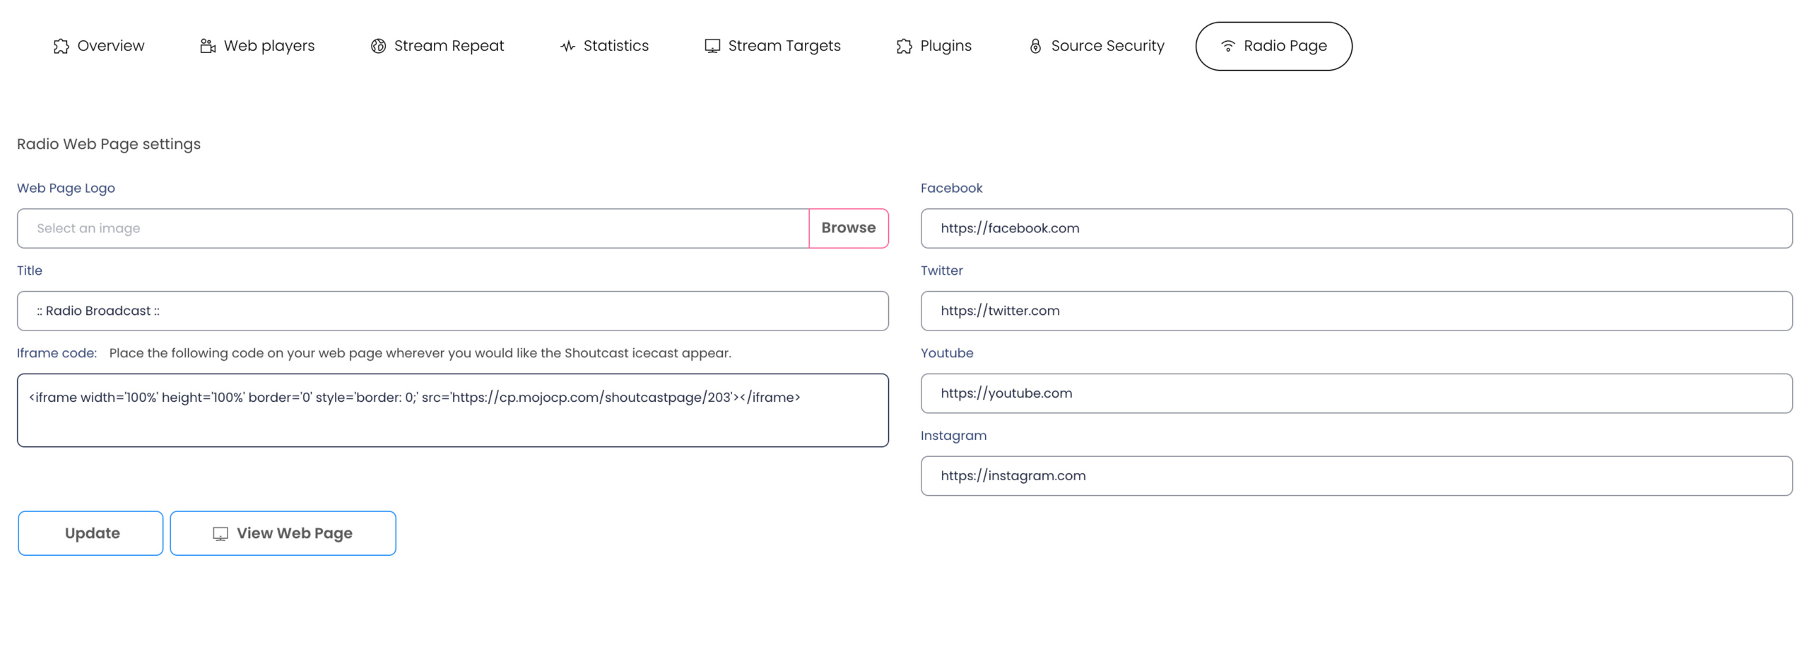Click the monitor icon beside Stream Targets
Viewport: 1809px width, 661px height.
click(712, 47)
